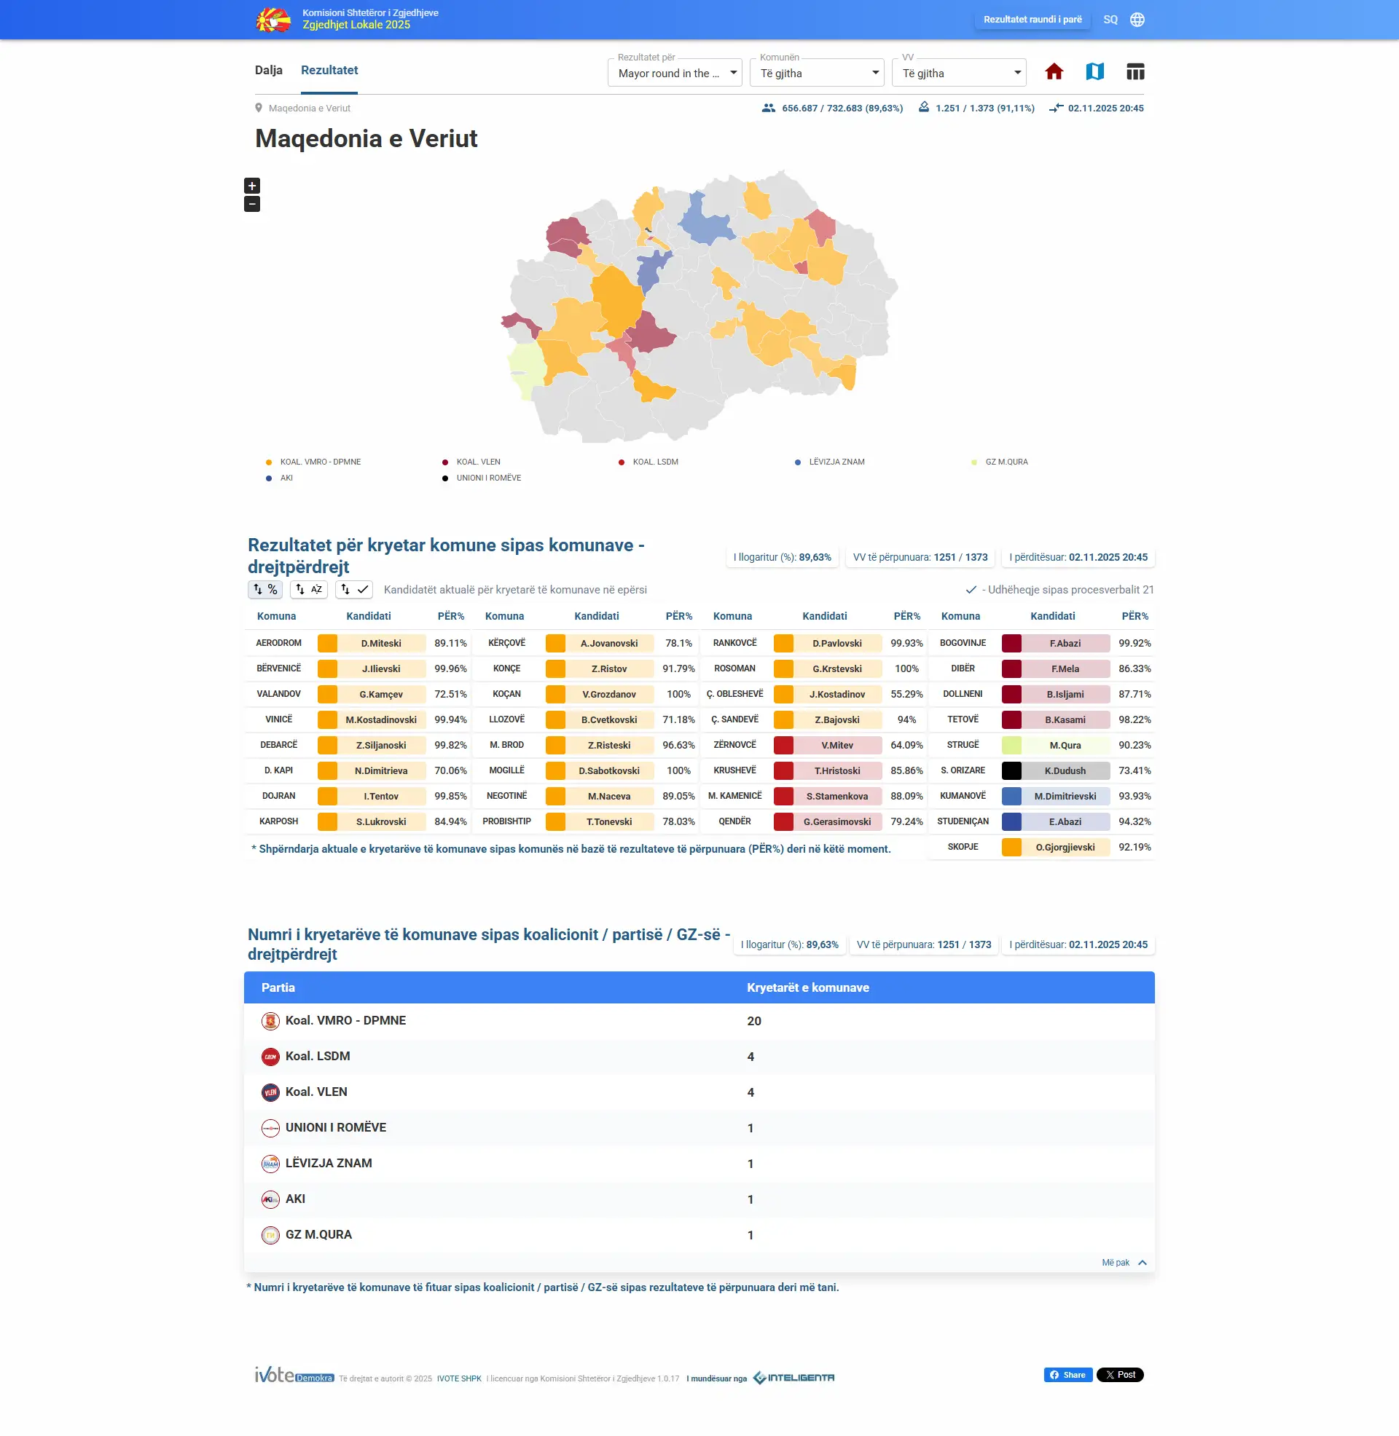Select the Rezultatet tab
Screen dimensions: 1399x1436
click(x=329, y=71)
